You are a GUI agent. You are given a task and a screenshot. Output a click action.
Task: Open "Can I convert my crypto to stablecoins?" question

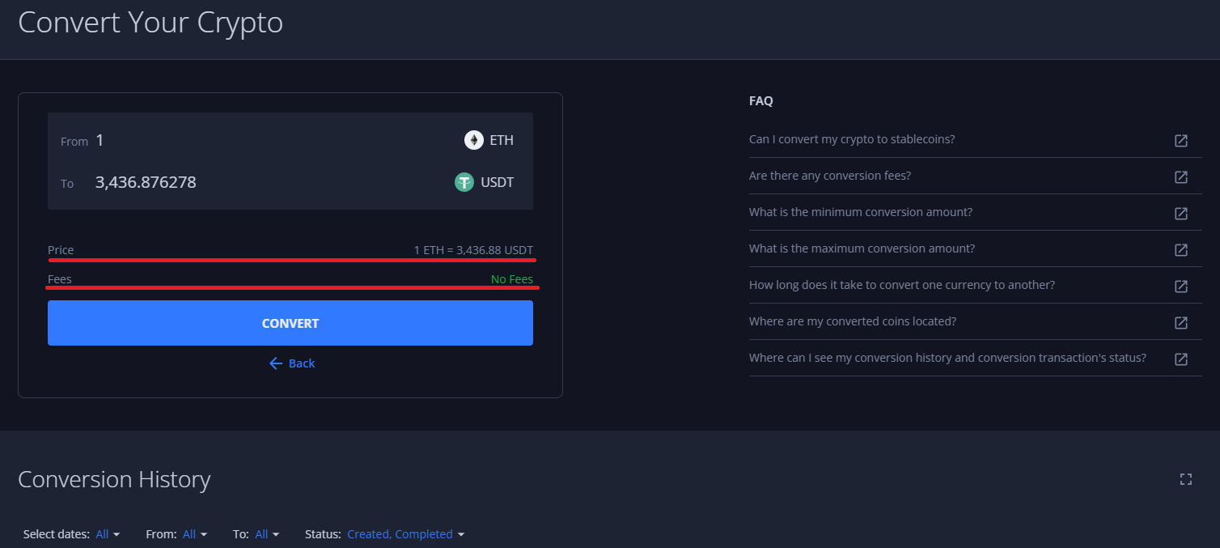click(x=852, y=139)
